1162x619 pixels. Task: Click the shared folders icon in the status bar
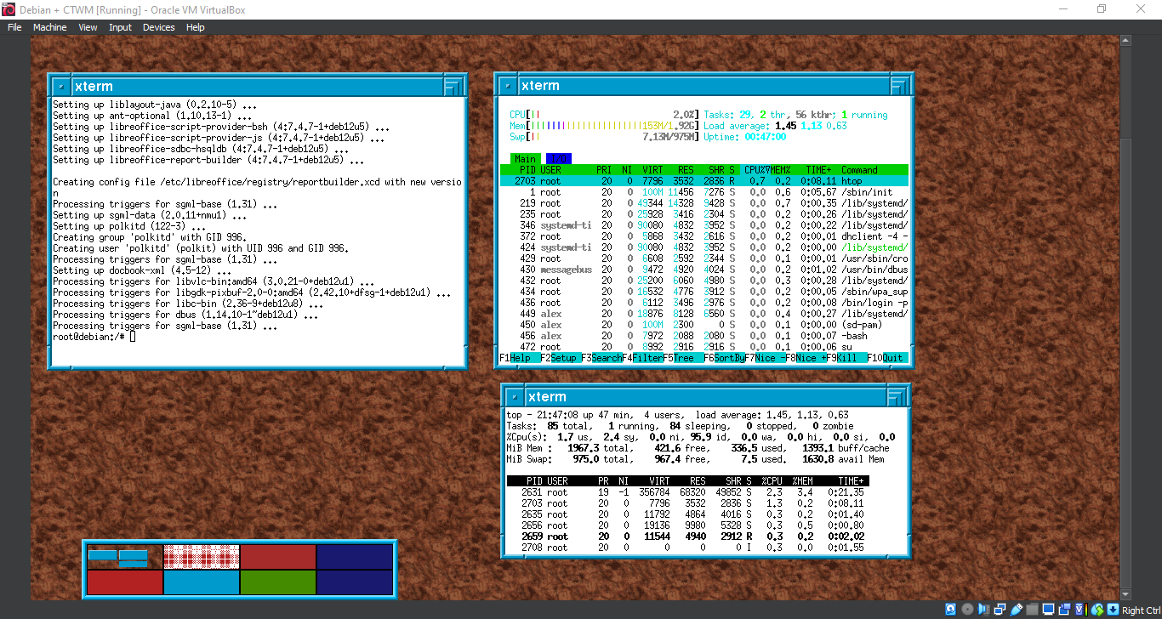click(x=1032, y=610)
